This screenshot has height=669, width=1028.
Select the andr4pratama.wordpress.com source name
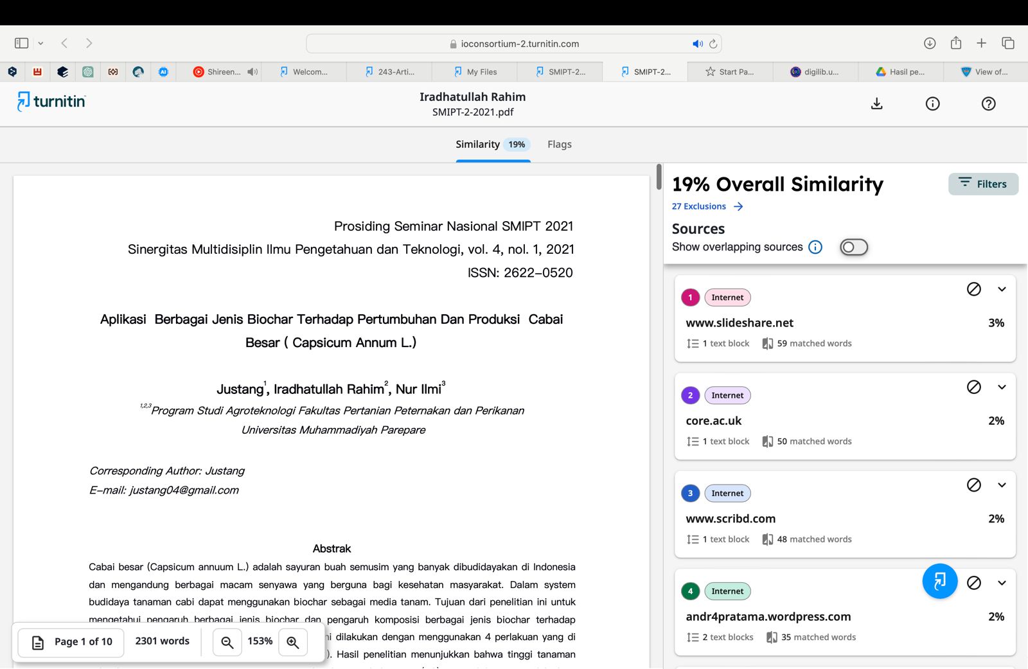768,617
